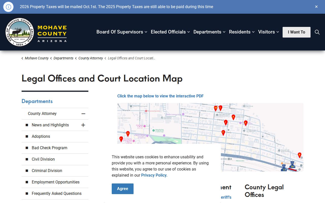Click red map marker A
Viewport: 325px width, 203px height.
[233, 117]
